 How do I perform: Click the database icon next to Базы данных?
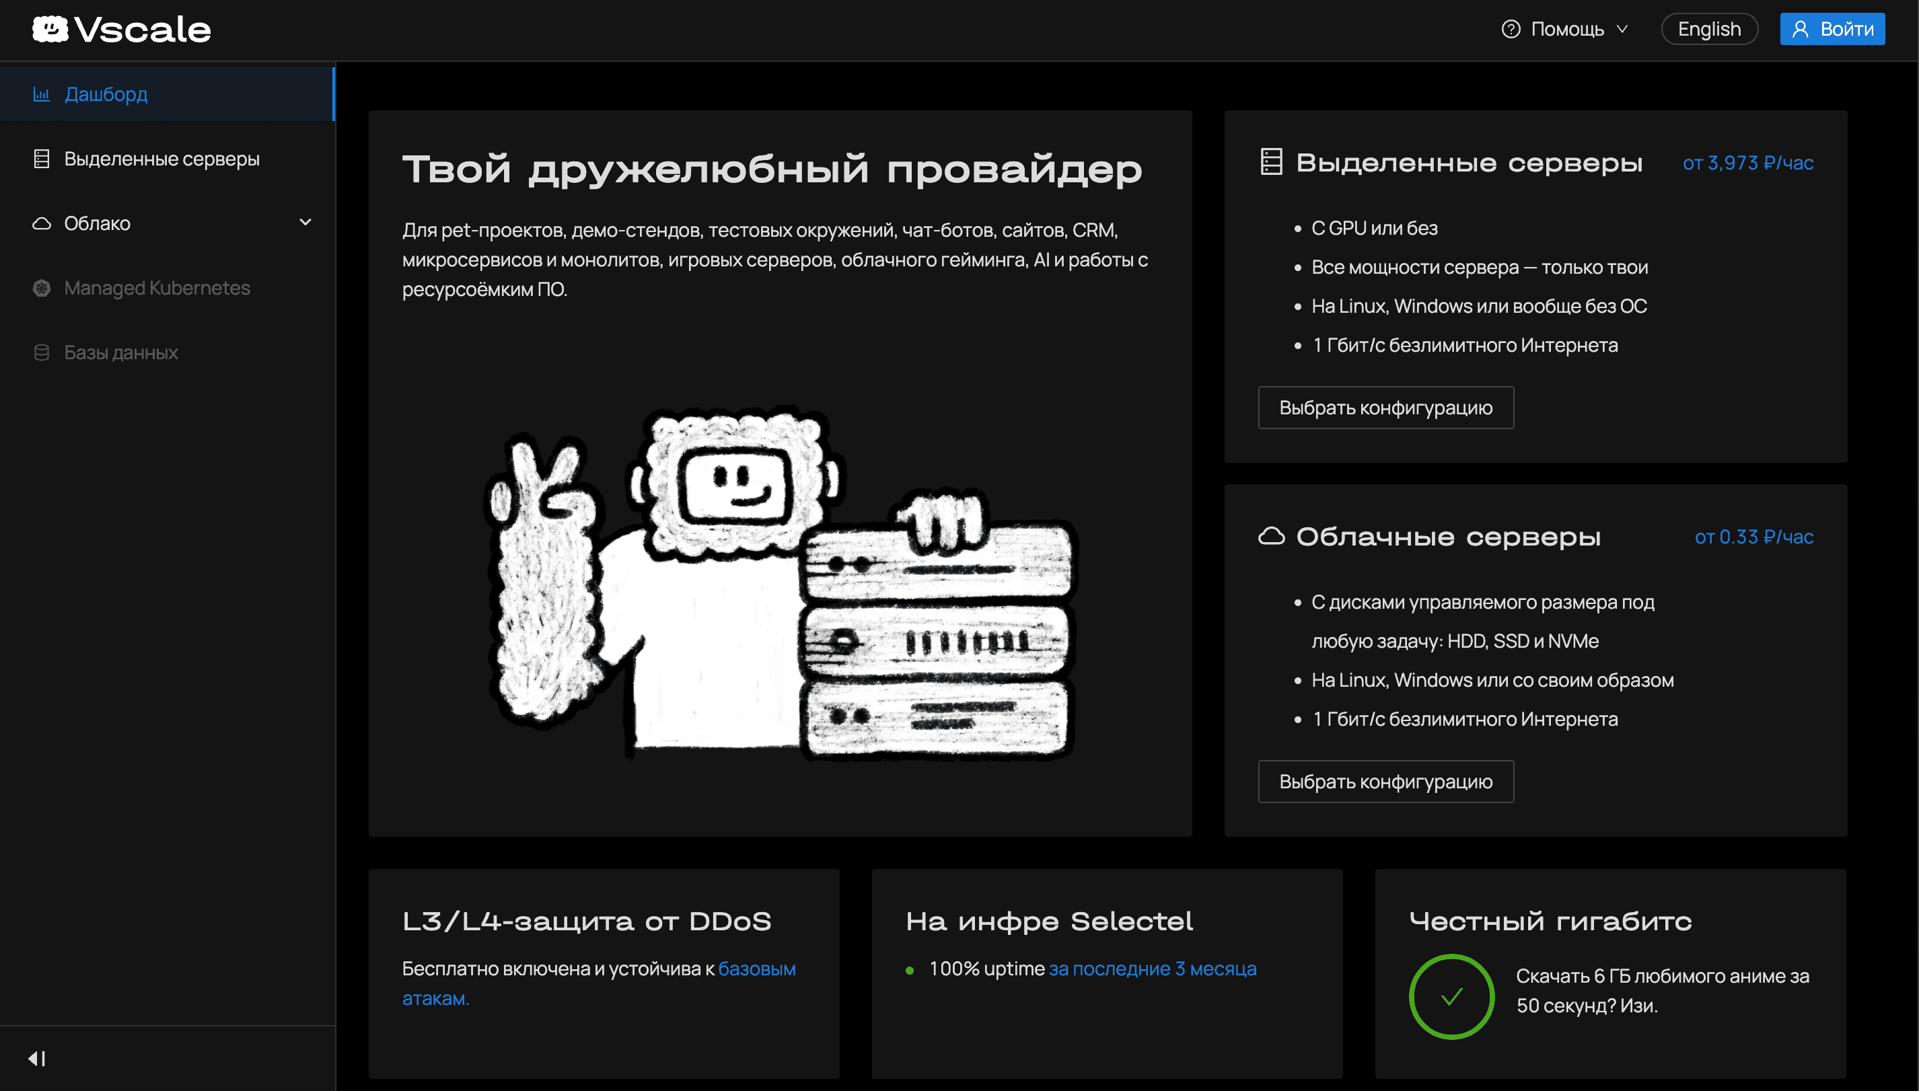42,351
